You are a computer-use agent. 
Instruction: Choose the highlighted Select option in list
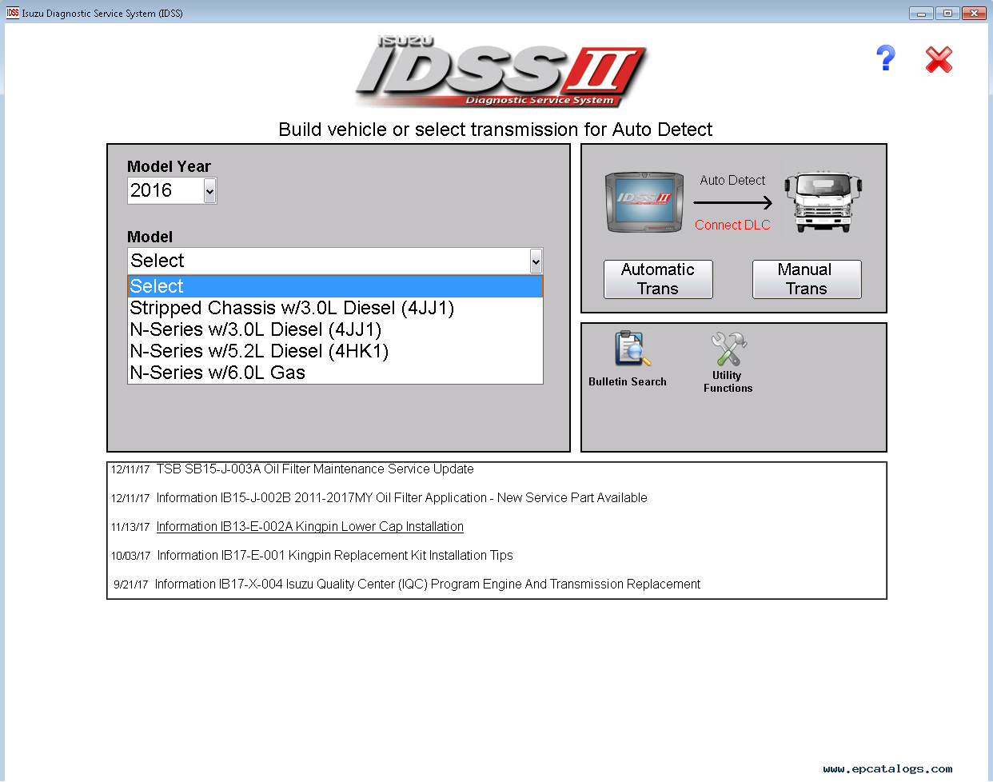[335, 286]
